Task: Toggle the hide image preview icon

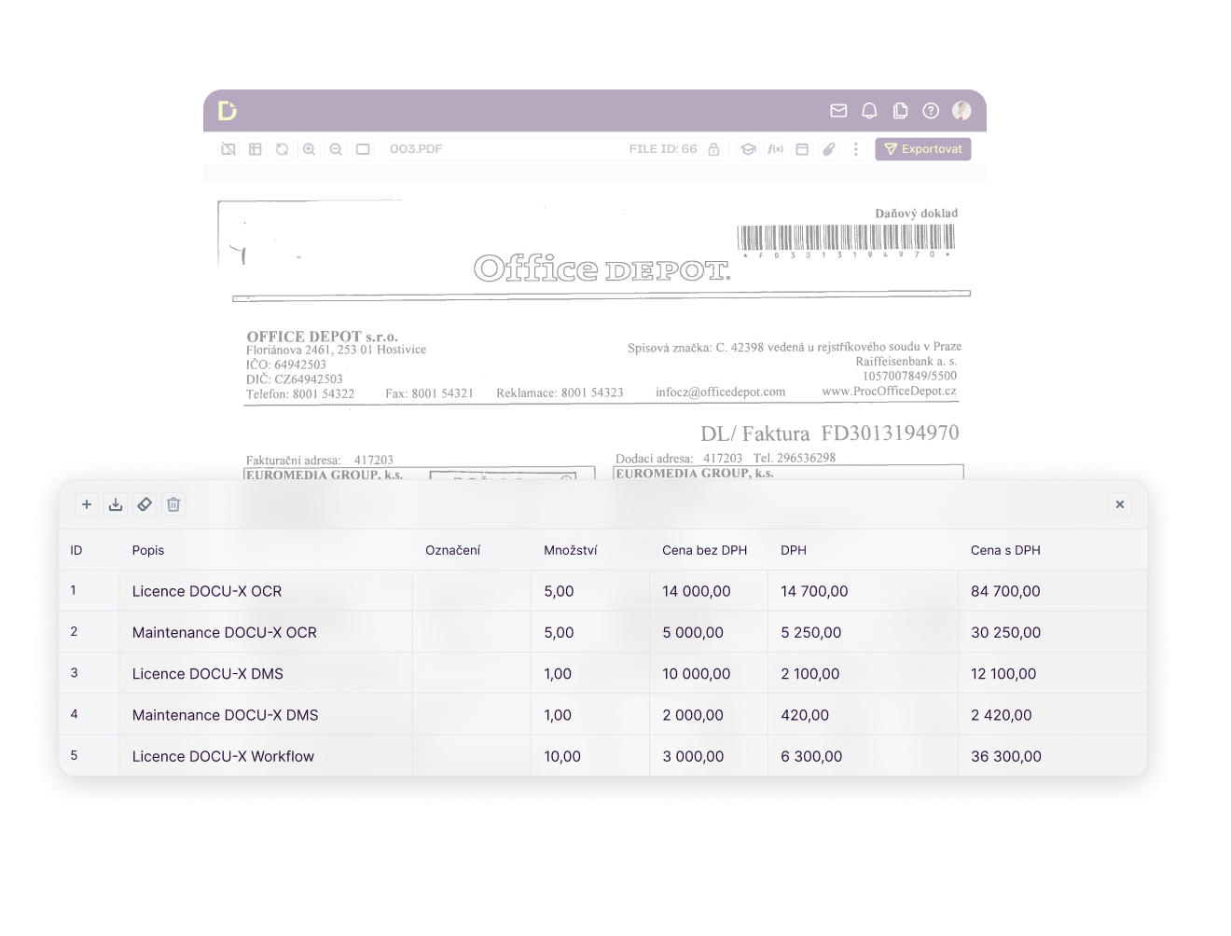Action: pyautogui.click(x=228, y=149)
